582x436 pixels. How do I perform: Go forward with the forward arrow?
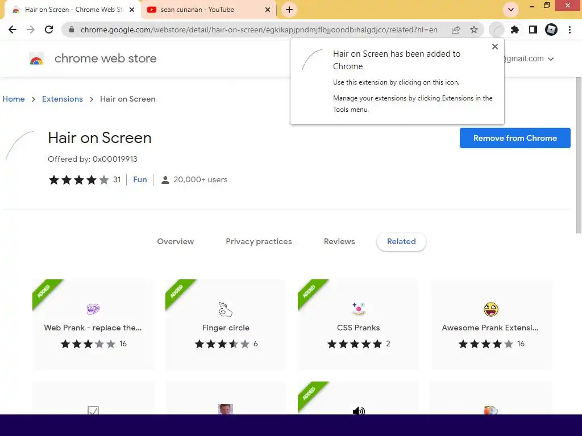click(31, 30)
